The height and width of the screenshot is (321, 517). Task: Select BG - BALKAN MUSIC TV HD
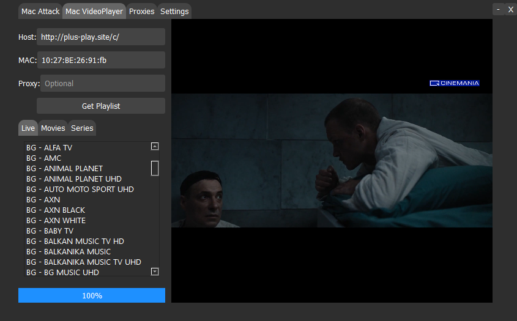point(87,242)
